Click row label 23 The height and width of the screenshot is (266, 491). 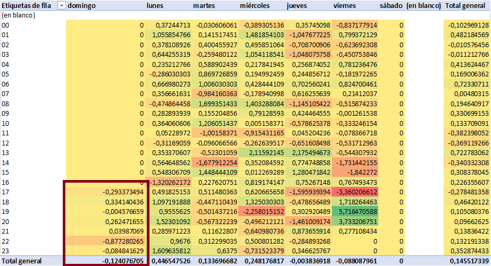(5, 251)
